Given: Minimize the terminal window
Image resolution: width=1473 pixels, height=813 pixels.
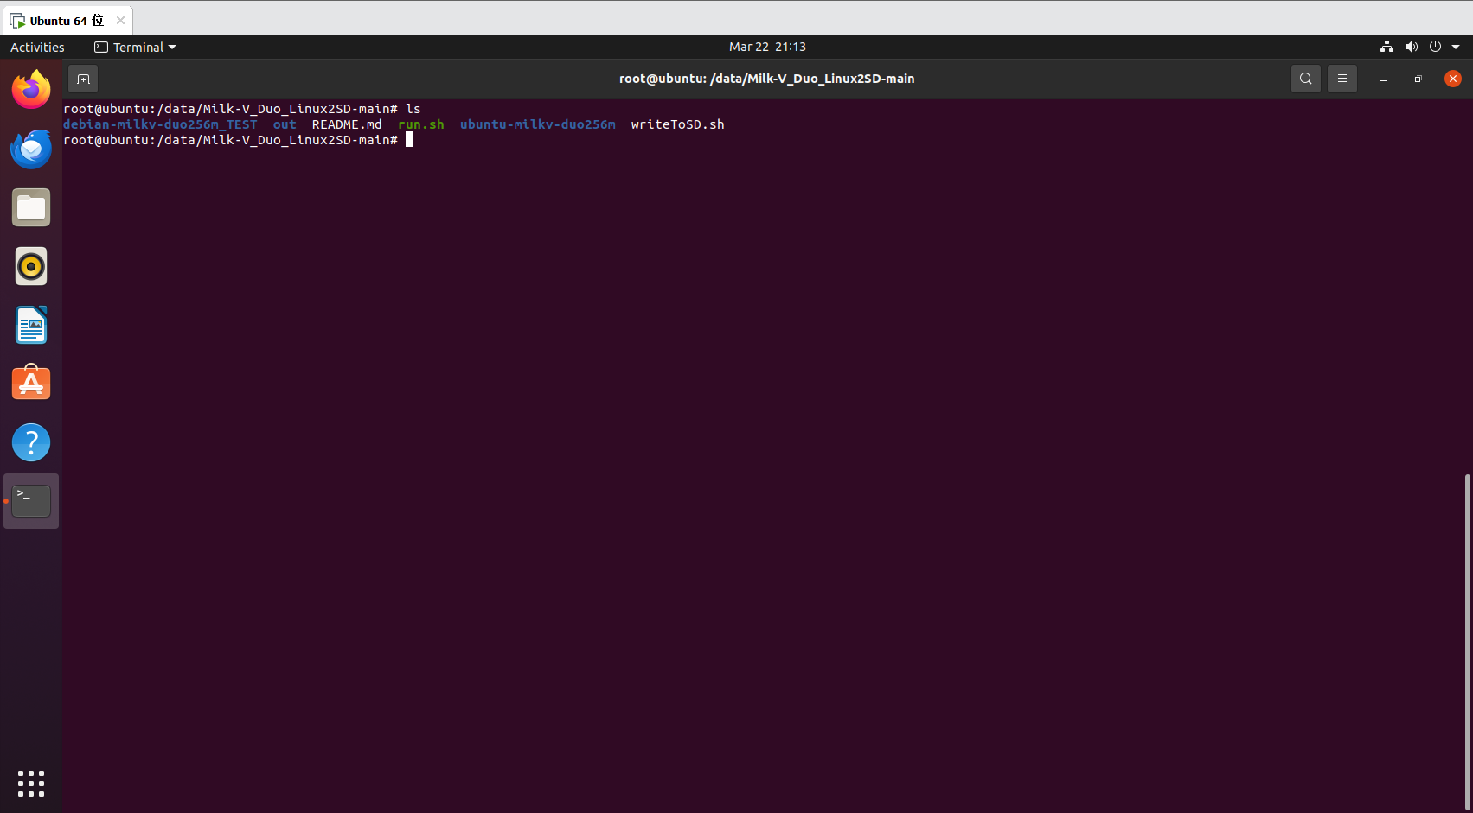Looking at the screenshot, I should click(x=1384, y=79).
